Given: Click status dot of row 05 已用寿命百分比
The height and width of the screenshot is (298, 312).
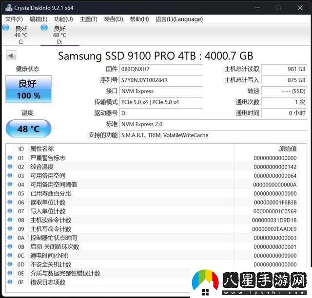Looking at the screenshot, I should (10, 193).
